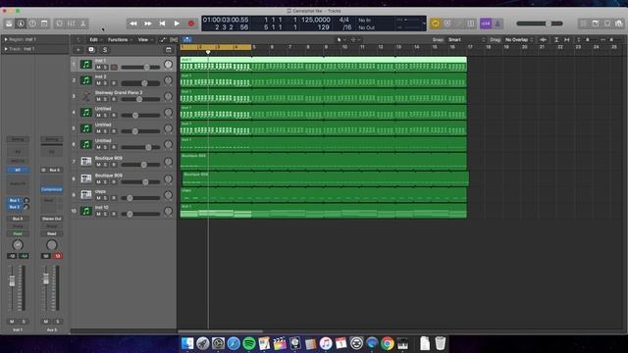Click the red Record button
Viewport: 628px width, 353px height.
coord(191,24)
